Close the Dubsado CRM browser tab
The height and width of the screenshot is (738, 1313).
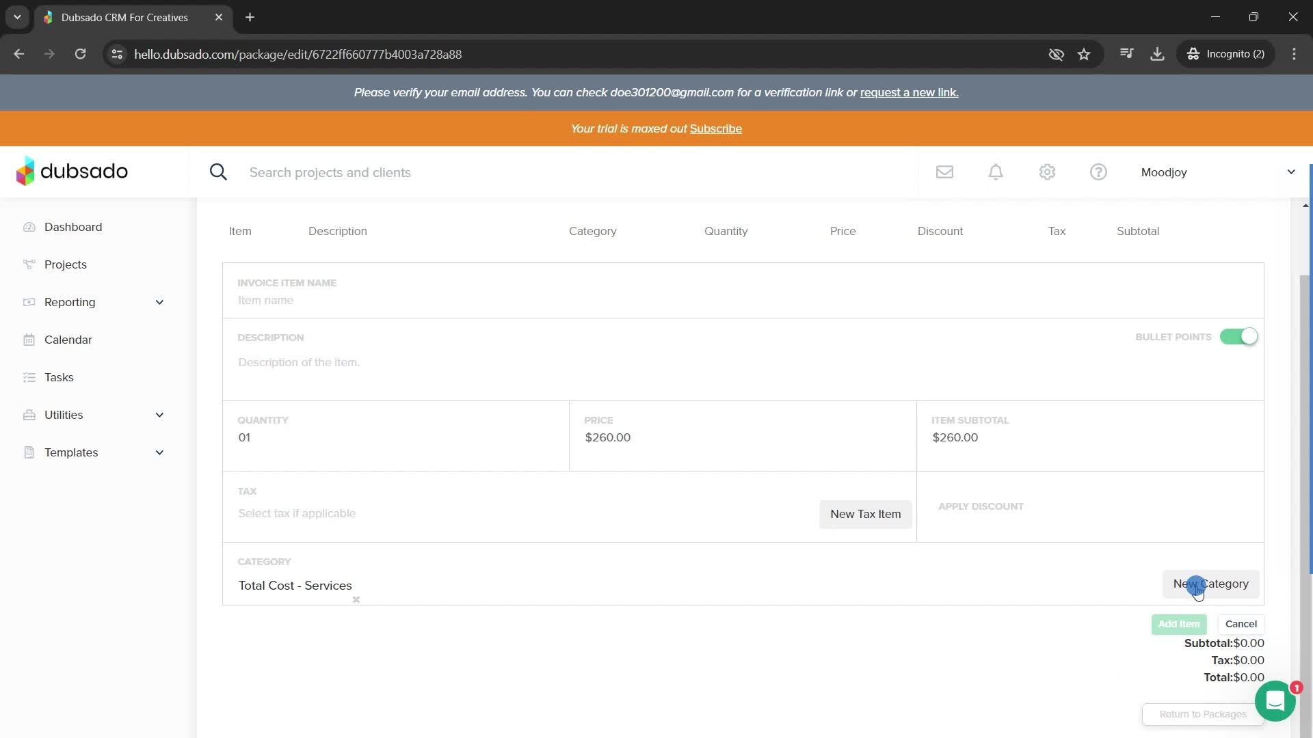219,17
